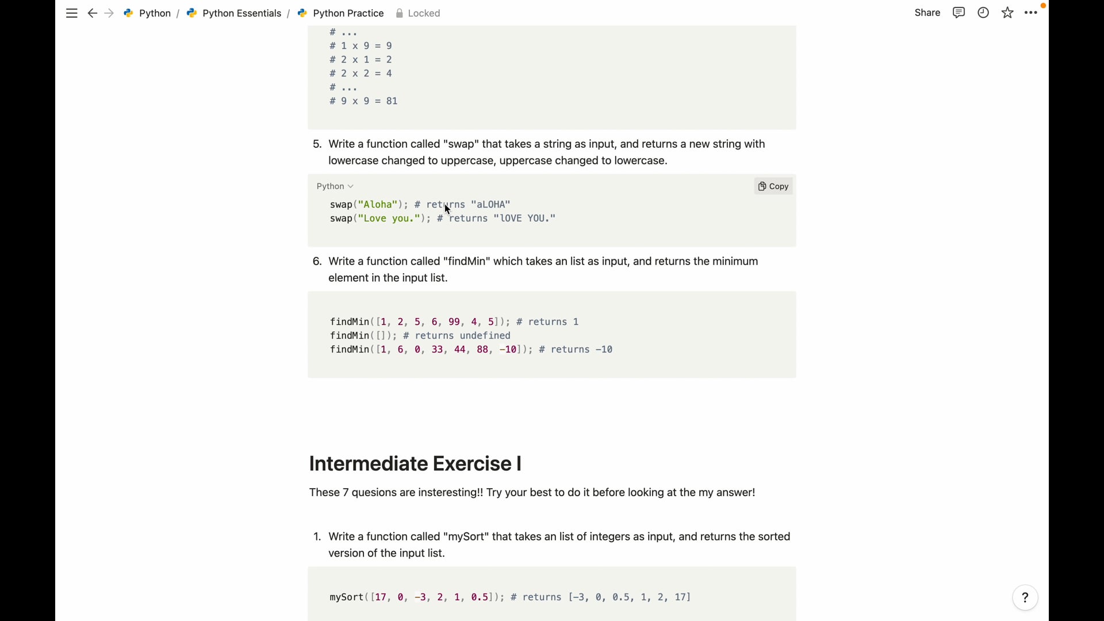Click the mySort example code line
Image resolution: width=1104 pixels, height=621 pixels.
tap(509, 597)
